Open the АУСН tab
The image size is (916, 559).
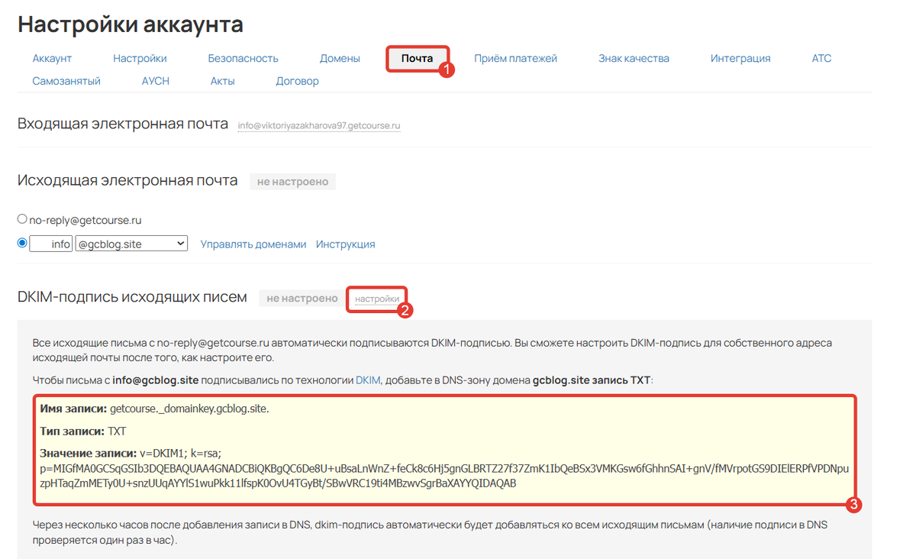pyautogui.click(x=155, y=80)
